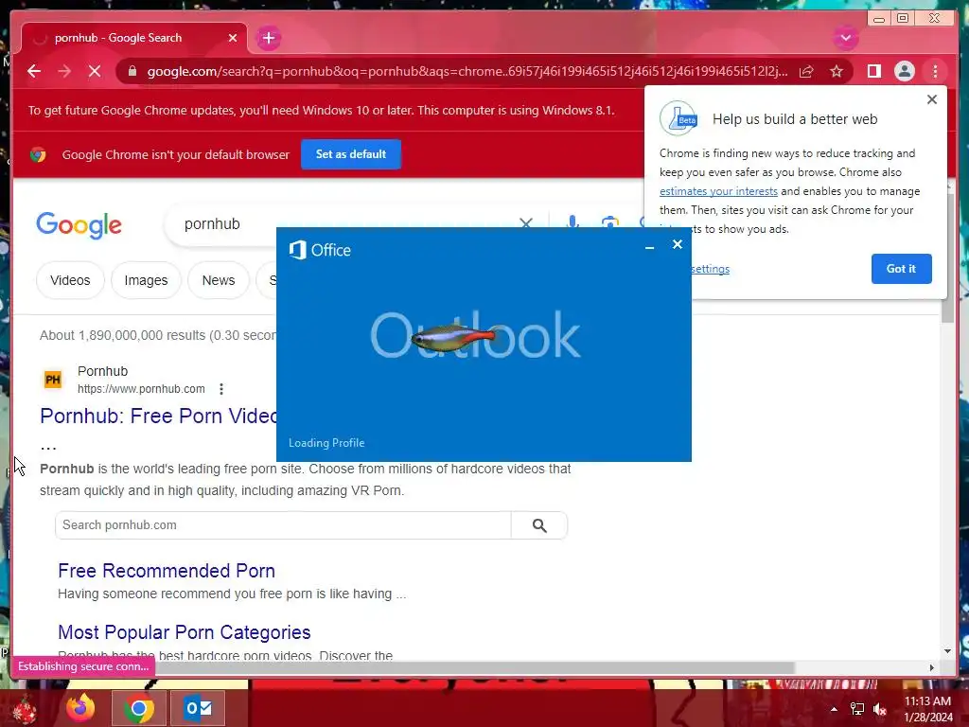The image size is (969, 727).
Task: Open the main search result title link
Action: click(159, 417)
